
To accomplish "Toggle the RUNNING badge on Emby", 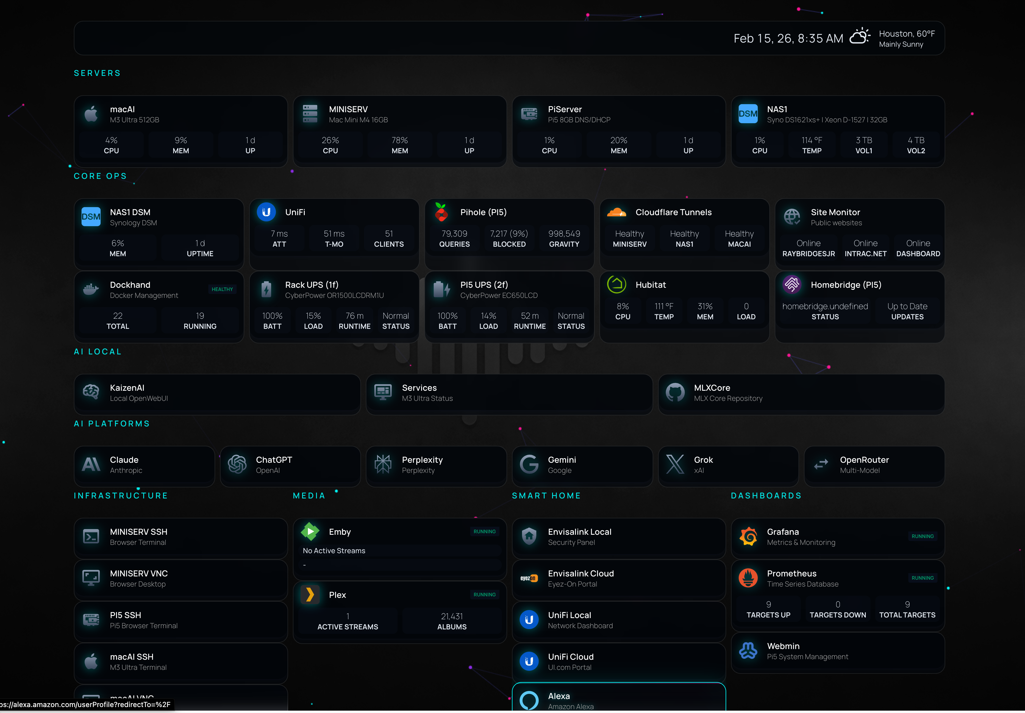I will (x=485, y=531).
